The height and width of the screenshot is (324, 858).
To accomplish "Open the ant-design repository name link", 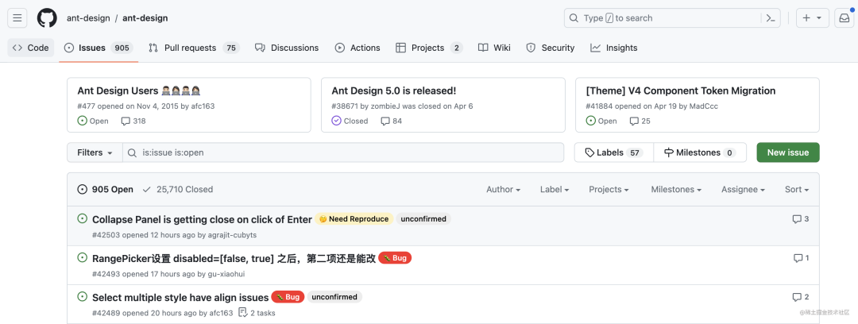I will click(145, 18).
